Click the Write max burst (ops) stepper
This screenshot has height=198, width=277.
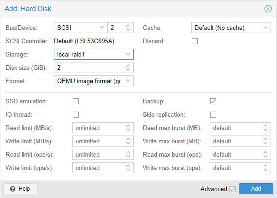[265, 168]
